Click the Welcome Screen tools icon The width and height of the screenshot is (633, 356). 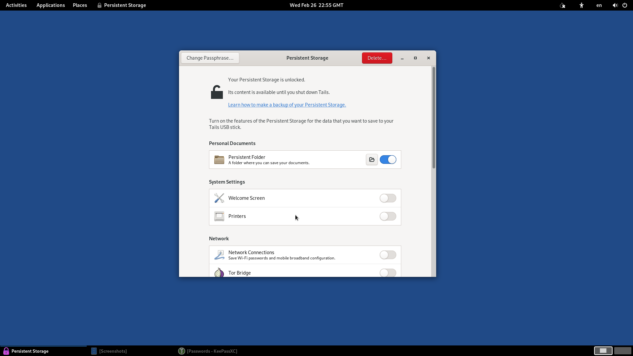(x=219, y=198)
